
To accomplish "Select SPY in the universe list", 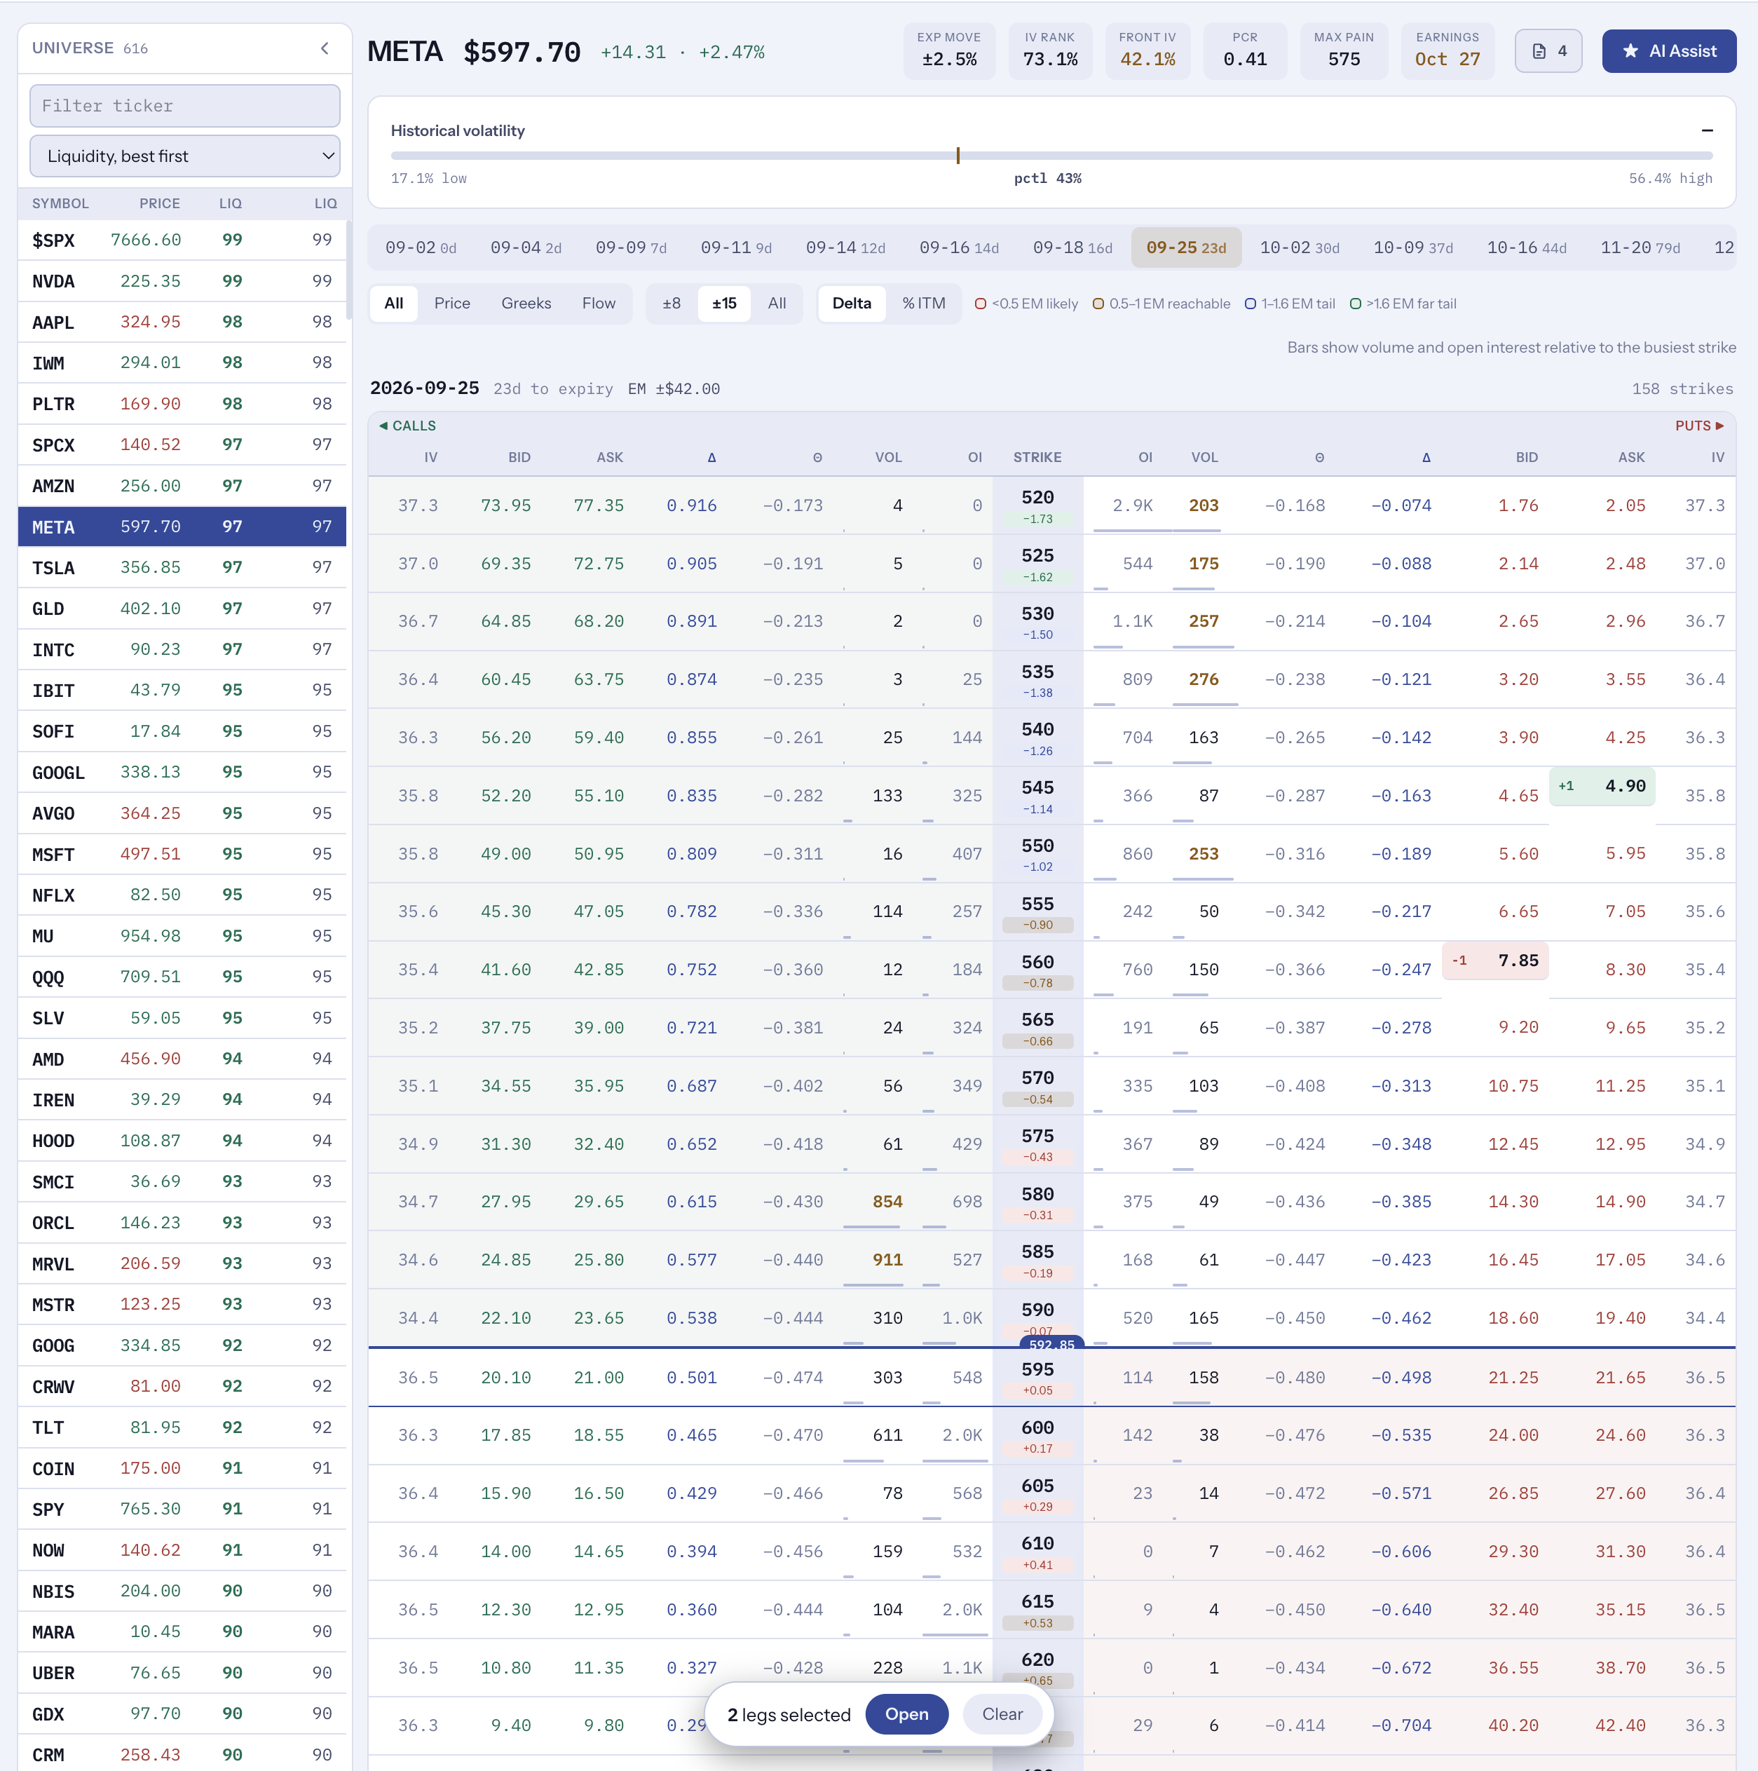I will pos(182,1509).
